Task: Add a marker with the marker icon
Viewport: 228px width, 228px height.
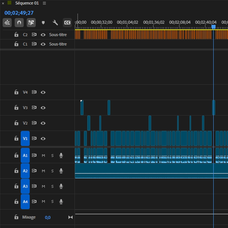Action: [43, 23]
